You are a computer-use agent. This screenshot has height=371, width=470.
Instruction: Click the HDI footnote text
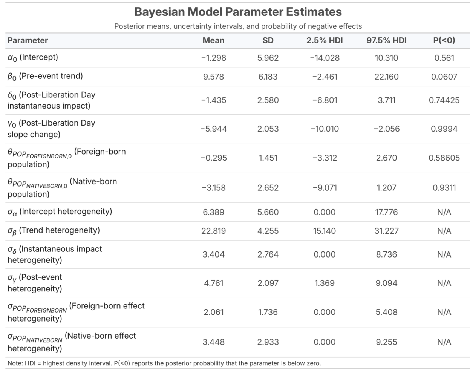click(164, 363)
